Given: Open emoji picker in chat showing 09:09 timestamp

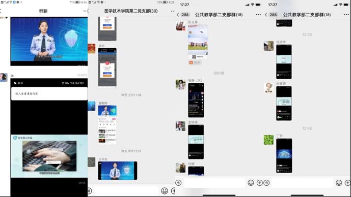Looking at the screenshot, I should [251, 183].
